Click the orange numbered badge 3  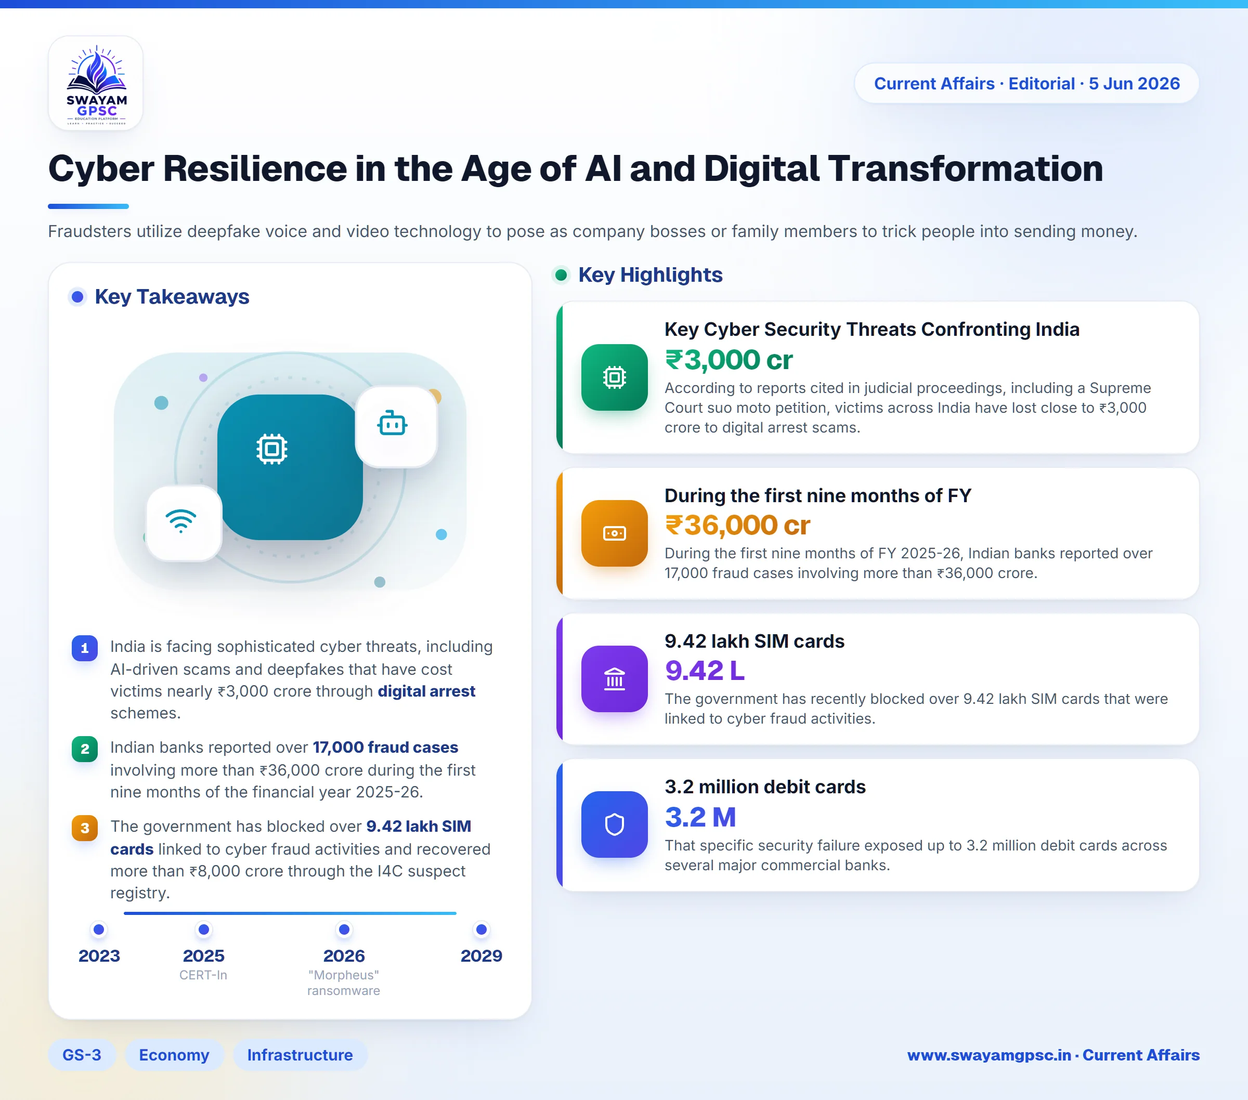pyautogui.click(x=85, y=828)
